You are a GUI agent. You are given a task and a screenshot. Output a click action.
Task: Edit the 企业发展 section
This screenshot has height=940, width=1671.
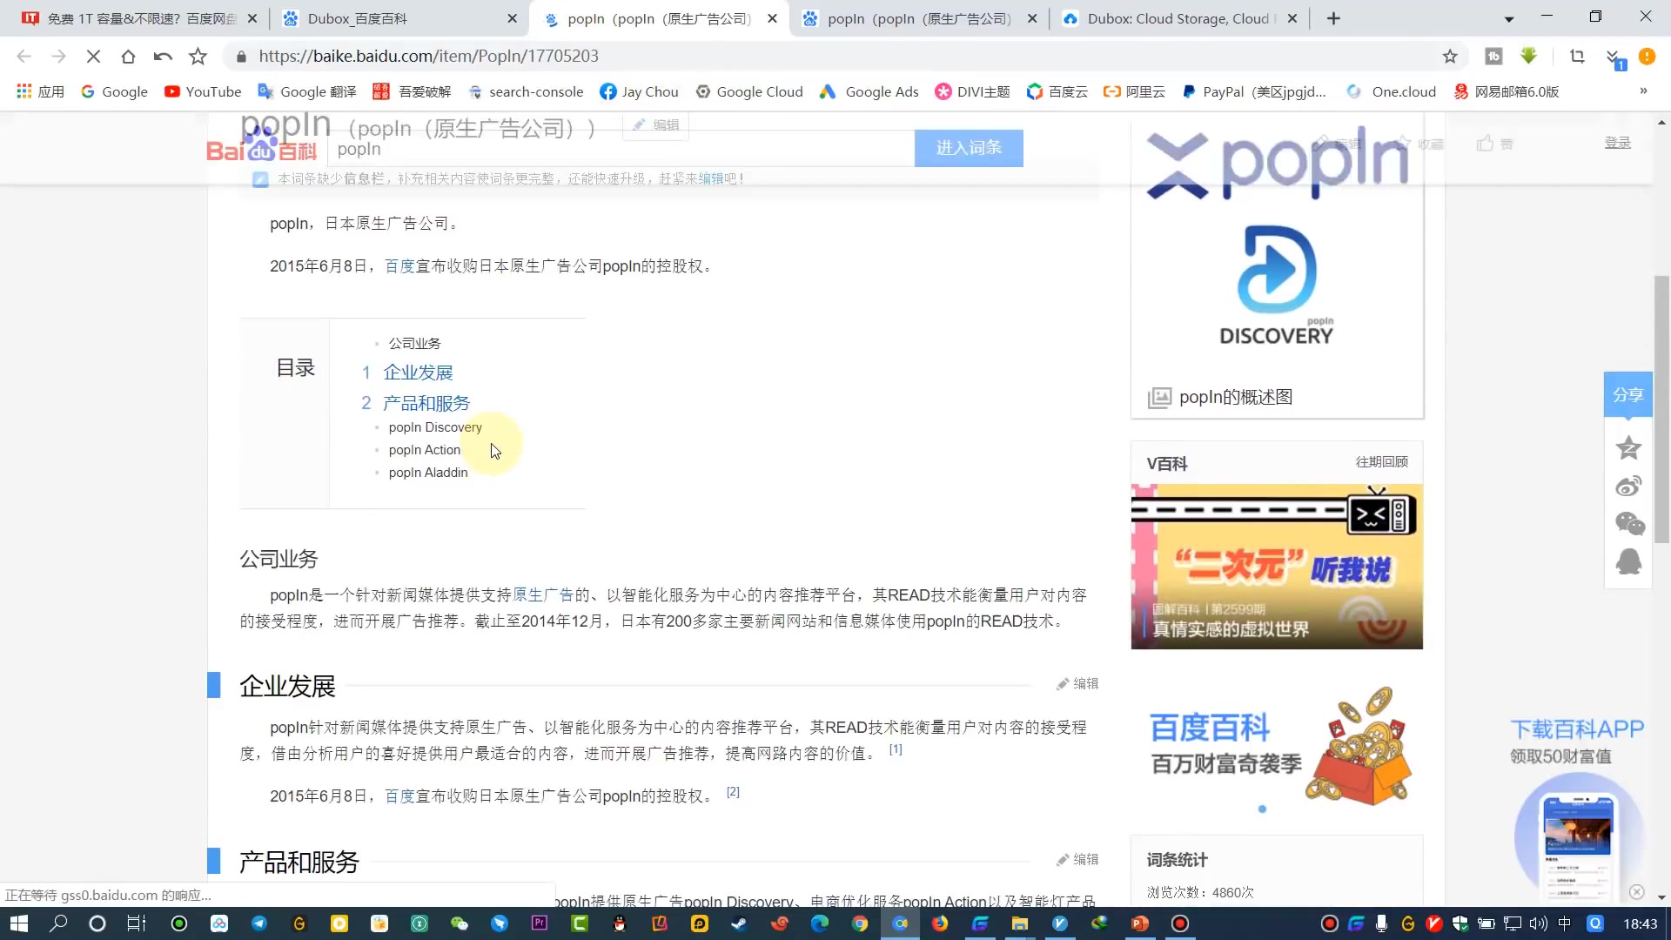pos(1077,684)
